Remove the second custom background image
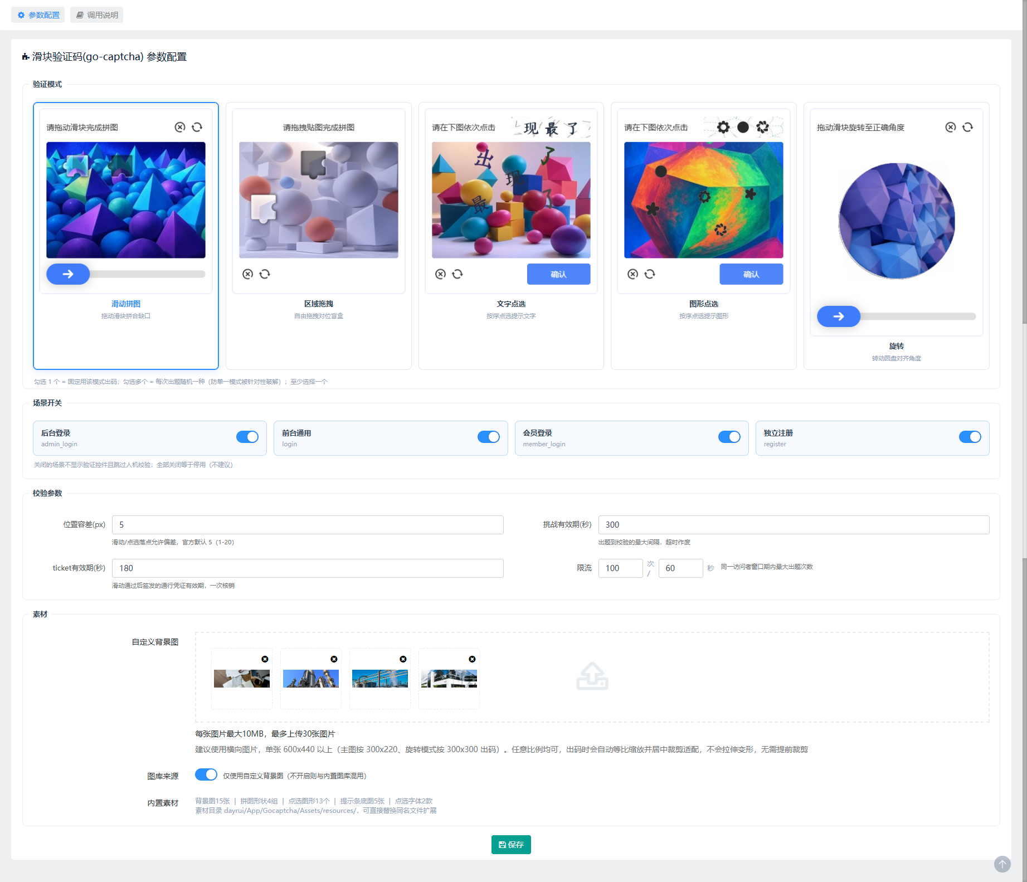Viewport: 1027px width, 882px height. pos(334,659)
